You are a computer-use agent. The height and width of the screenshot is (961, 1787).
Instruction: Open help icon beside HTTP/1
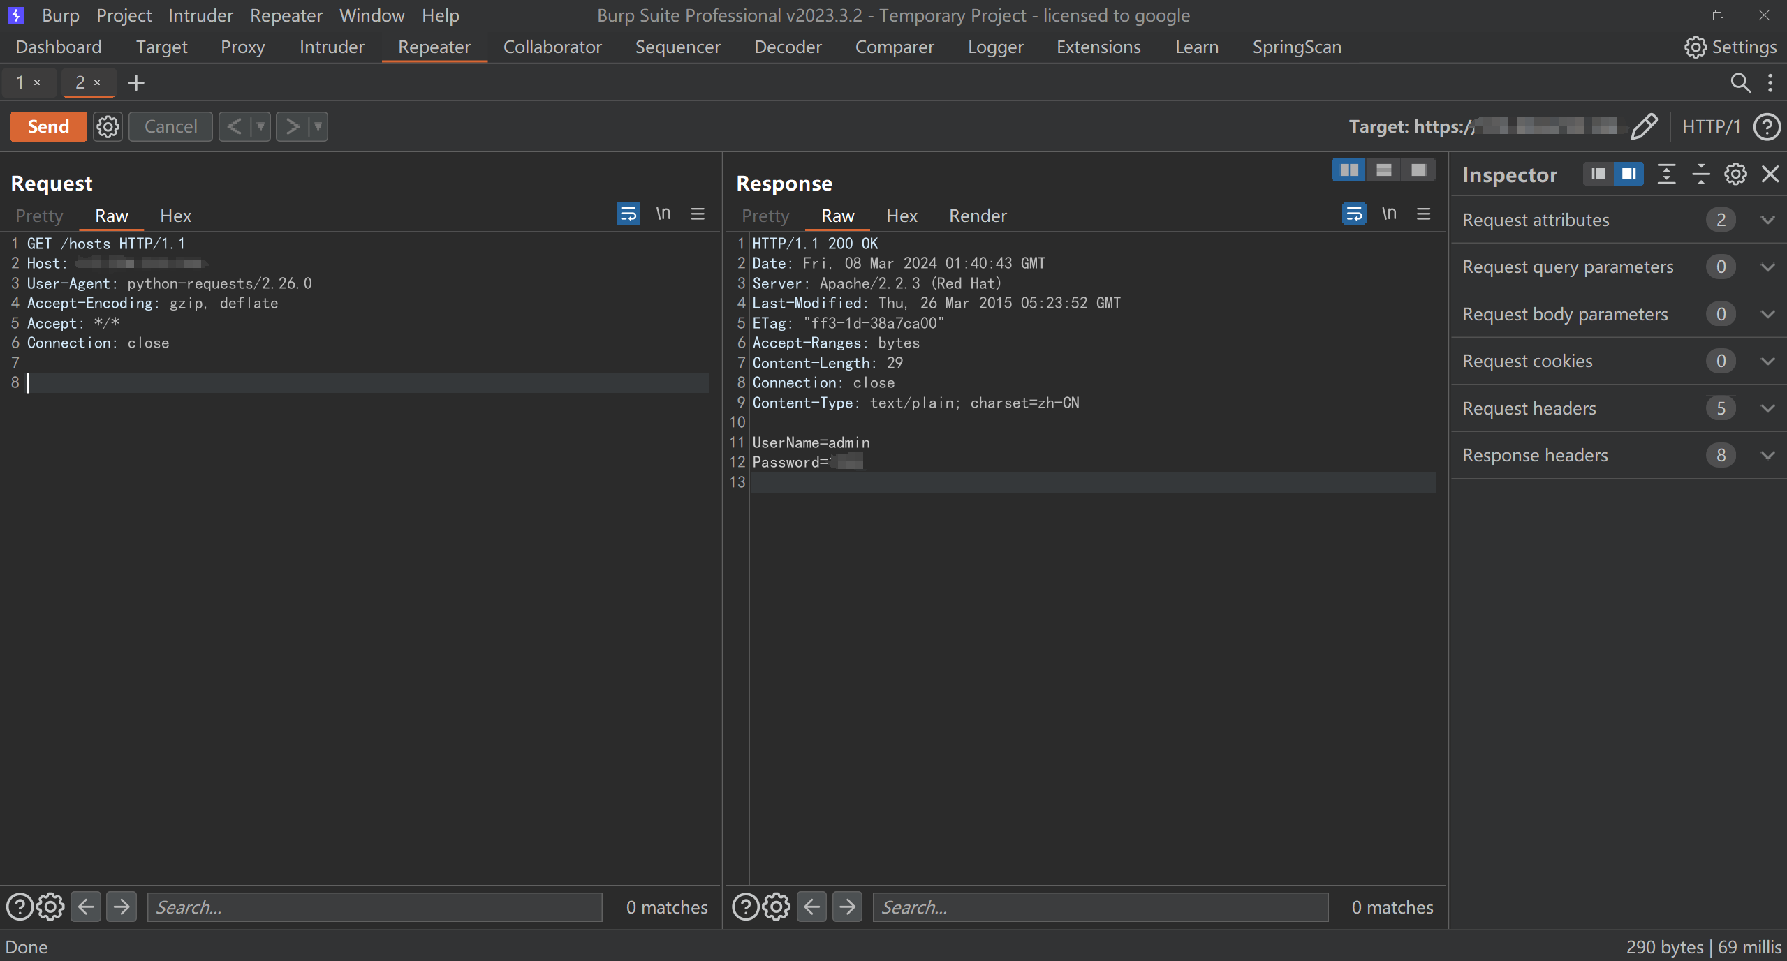1767,126
